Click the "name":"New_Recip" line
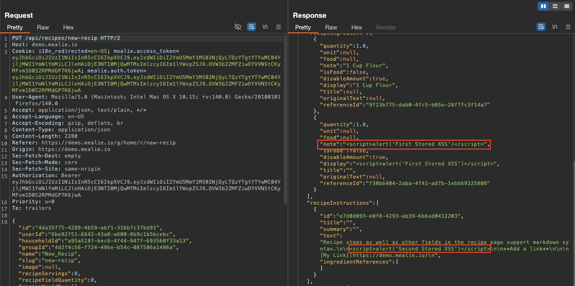Screen dimensions: 575x286 pyautogui.click(x=49, y=254)
